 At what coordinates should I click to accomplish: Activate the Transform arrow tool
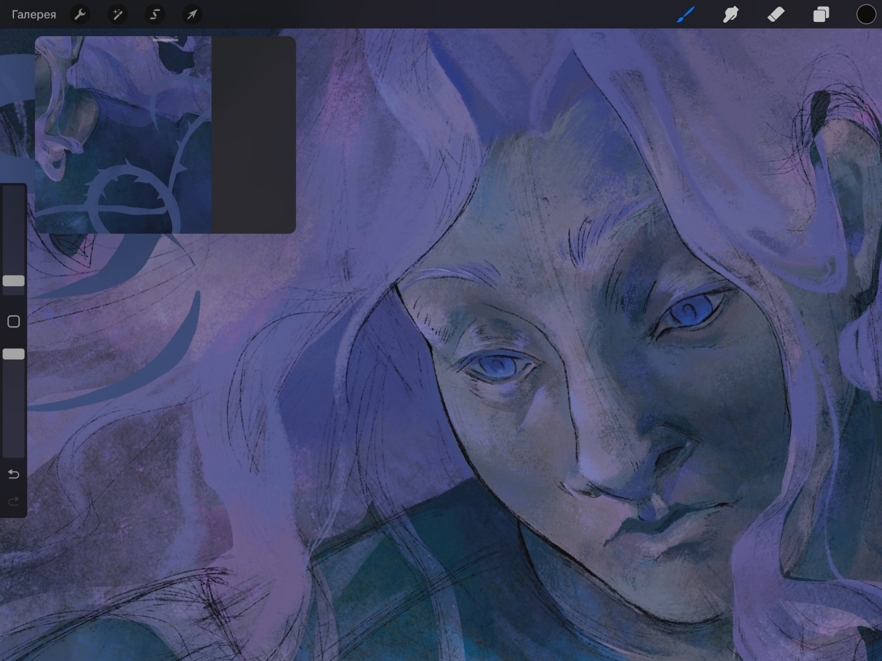click(x=192, y=15)
